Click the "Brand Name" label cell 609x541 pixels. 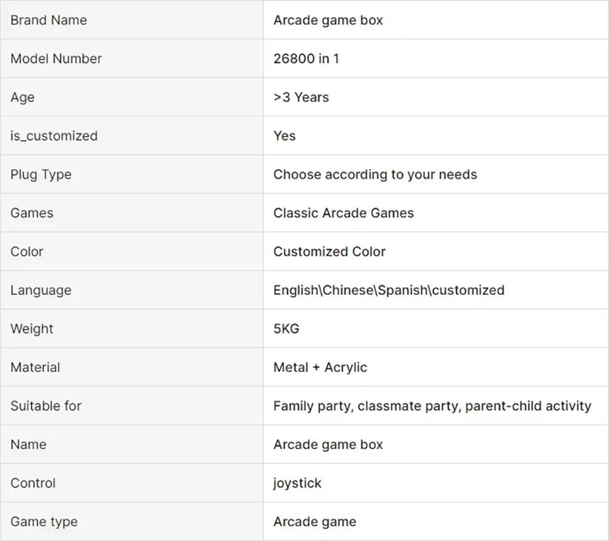coord(49,20)
